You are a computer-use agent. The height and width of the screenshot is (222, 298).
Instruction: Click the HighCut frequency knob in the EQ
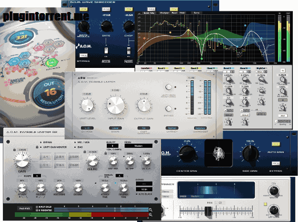pos(261,79)
